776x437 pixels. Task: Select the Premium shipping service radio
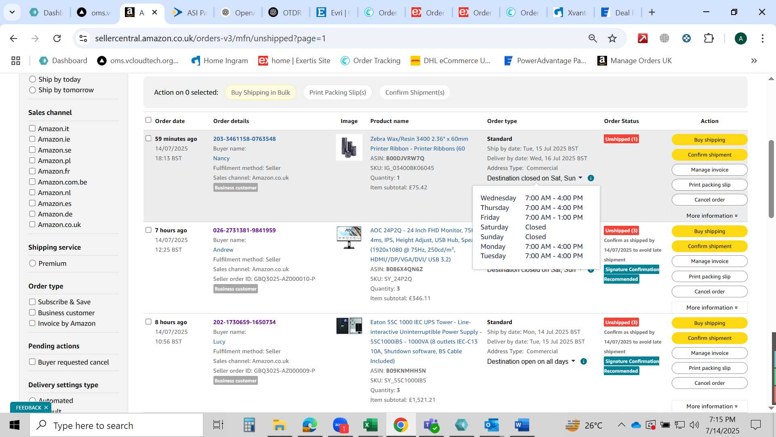(x=32, y=263)
